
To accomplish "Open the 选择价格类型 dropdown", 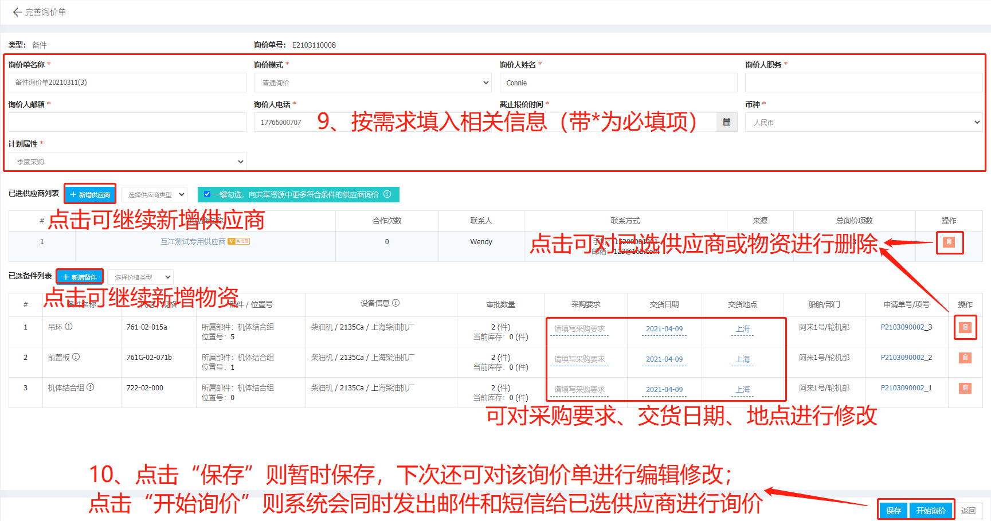I will click(x=140, y=277).
